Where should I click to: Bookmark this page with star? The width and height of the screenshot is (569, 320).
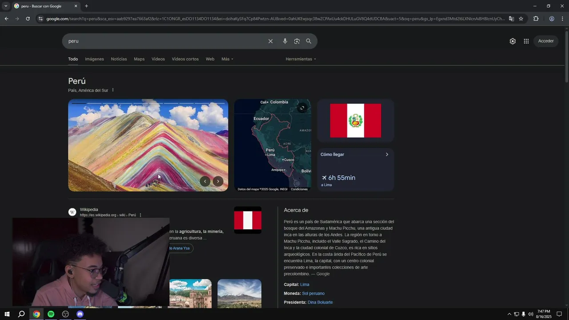coord(521,19)
